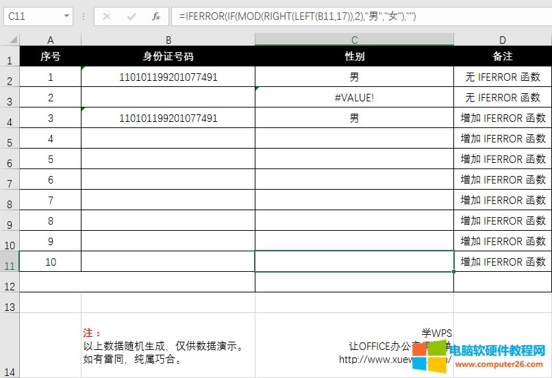Click the Name Box showing C11
The image size is (552, 378).
[x=38, y=16]
